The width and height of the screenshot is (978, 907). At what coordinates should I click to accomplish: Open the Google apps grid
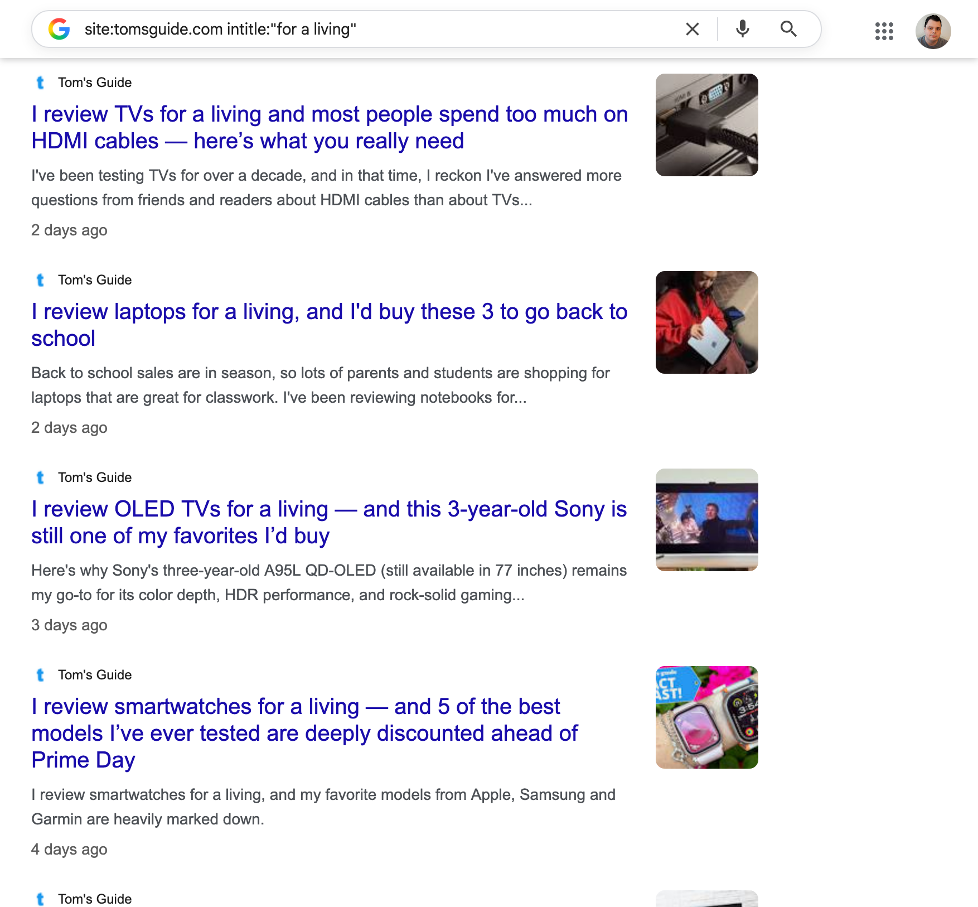[884, 31]
